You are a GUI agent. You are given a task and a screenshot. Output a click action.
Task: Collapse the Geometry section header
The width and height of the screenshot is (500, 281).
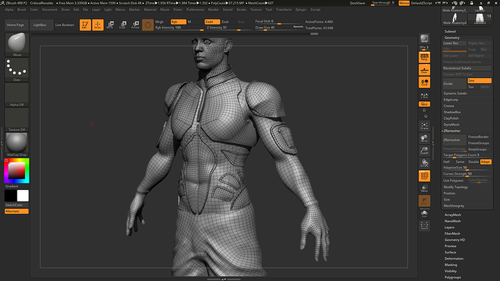pyautogui.click(x=452, y=37)
